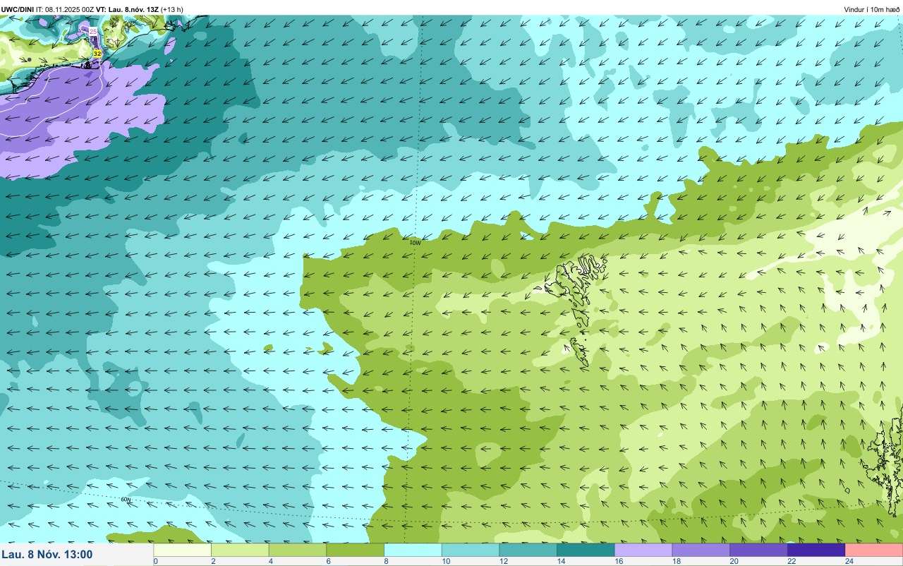Click legend scale number 20
The width and height of the screenshot is (903, 566).
pos(734,562)
